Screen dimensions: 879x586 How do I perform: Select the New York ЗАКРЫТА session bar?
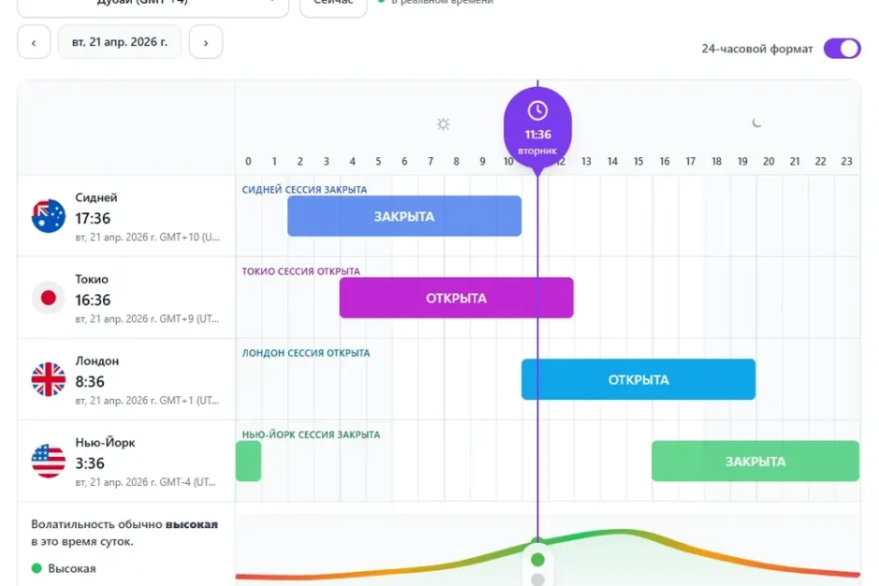754,461
